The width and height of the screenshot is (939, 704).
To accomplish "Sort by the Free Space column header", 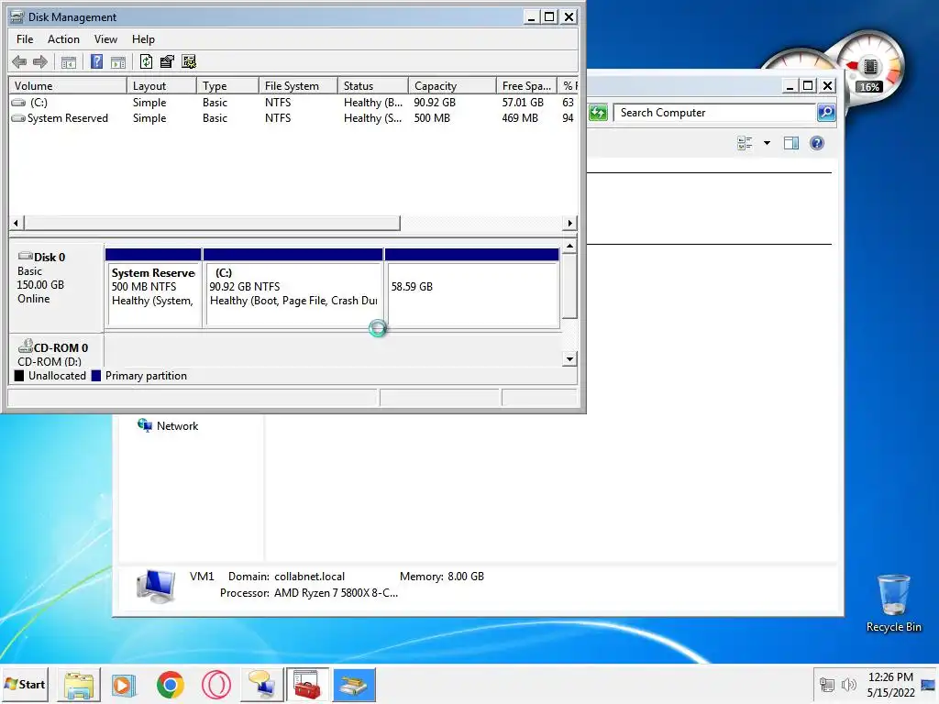I will pos(527,85).
